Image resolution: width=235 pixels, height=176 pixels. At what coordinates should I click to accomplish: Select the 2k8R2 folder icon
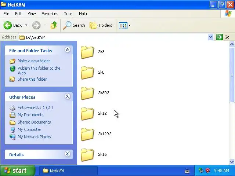coord(87,93)
